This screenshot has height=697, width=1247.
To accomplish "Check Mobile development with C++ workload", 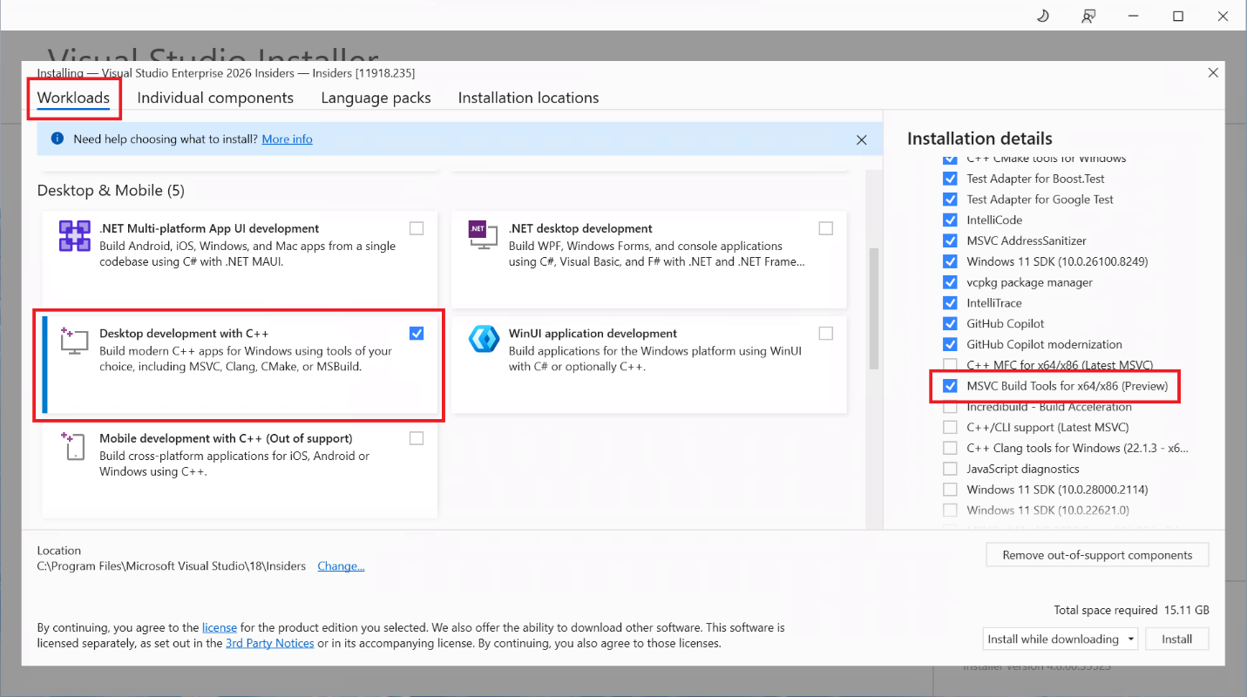I will [417, 438].
